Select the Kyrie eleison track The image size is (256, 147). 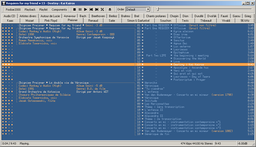pos(183,31)
